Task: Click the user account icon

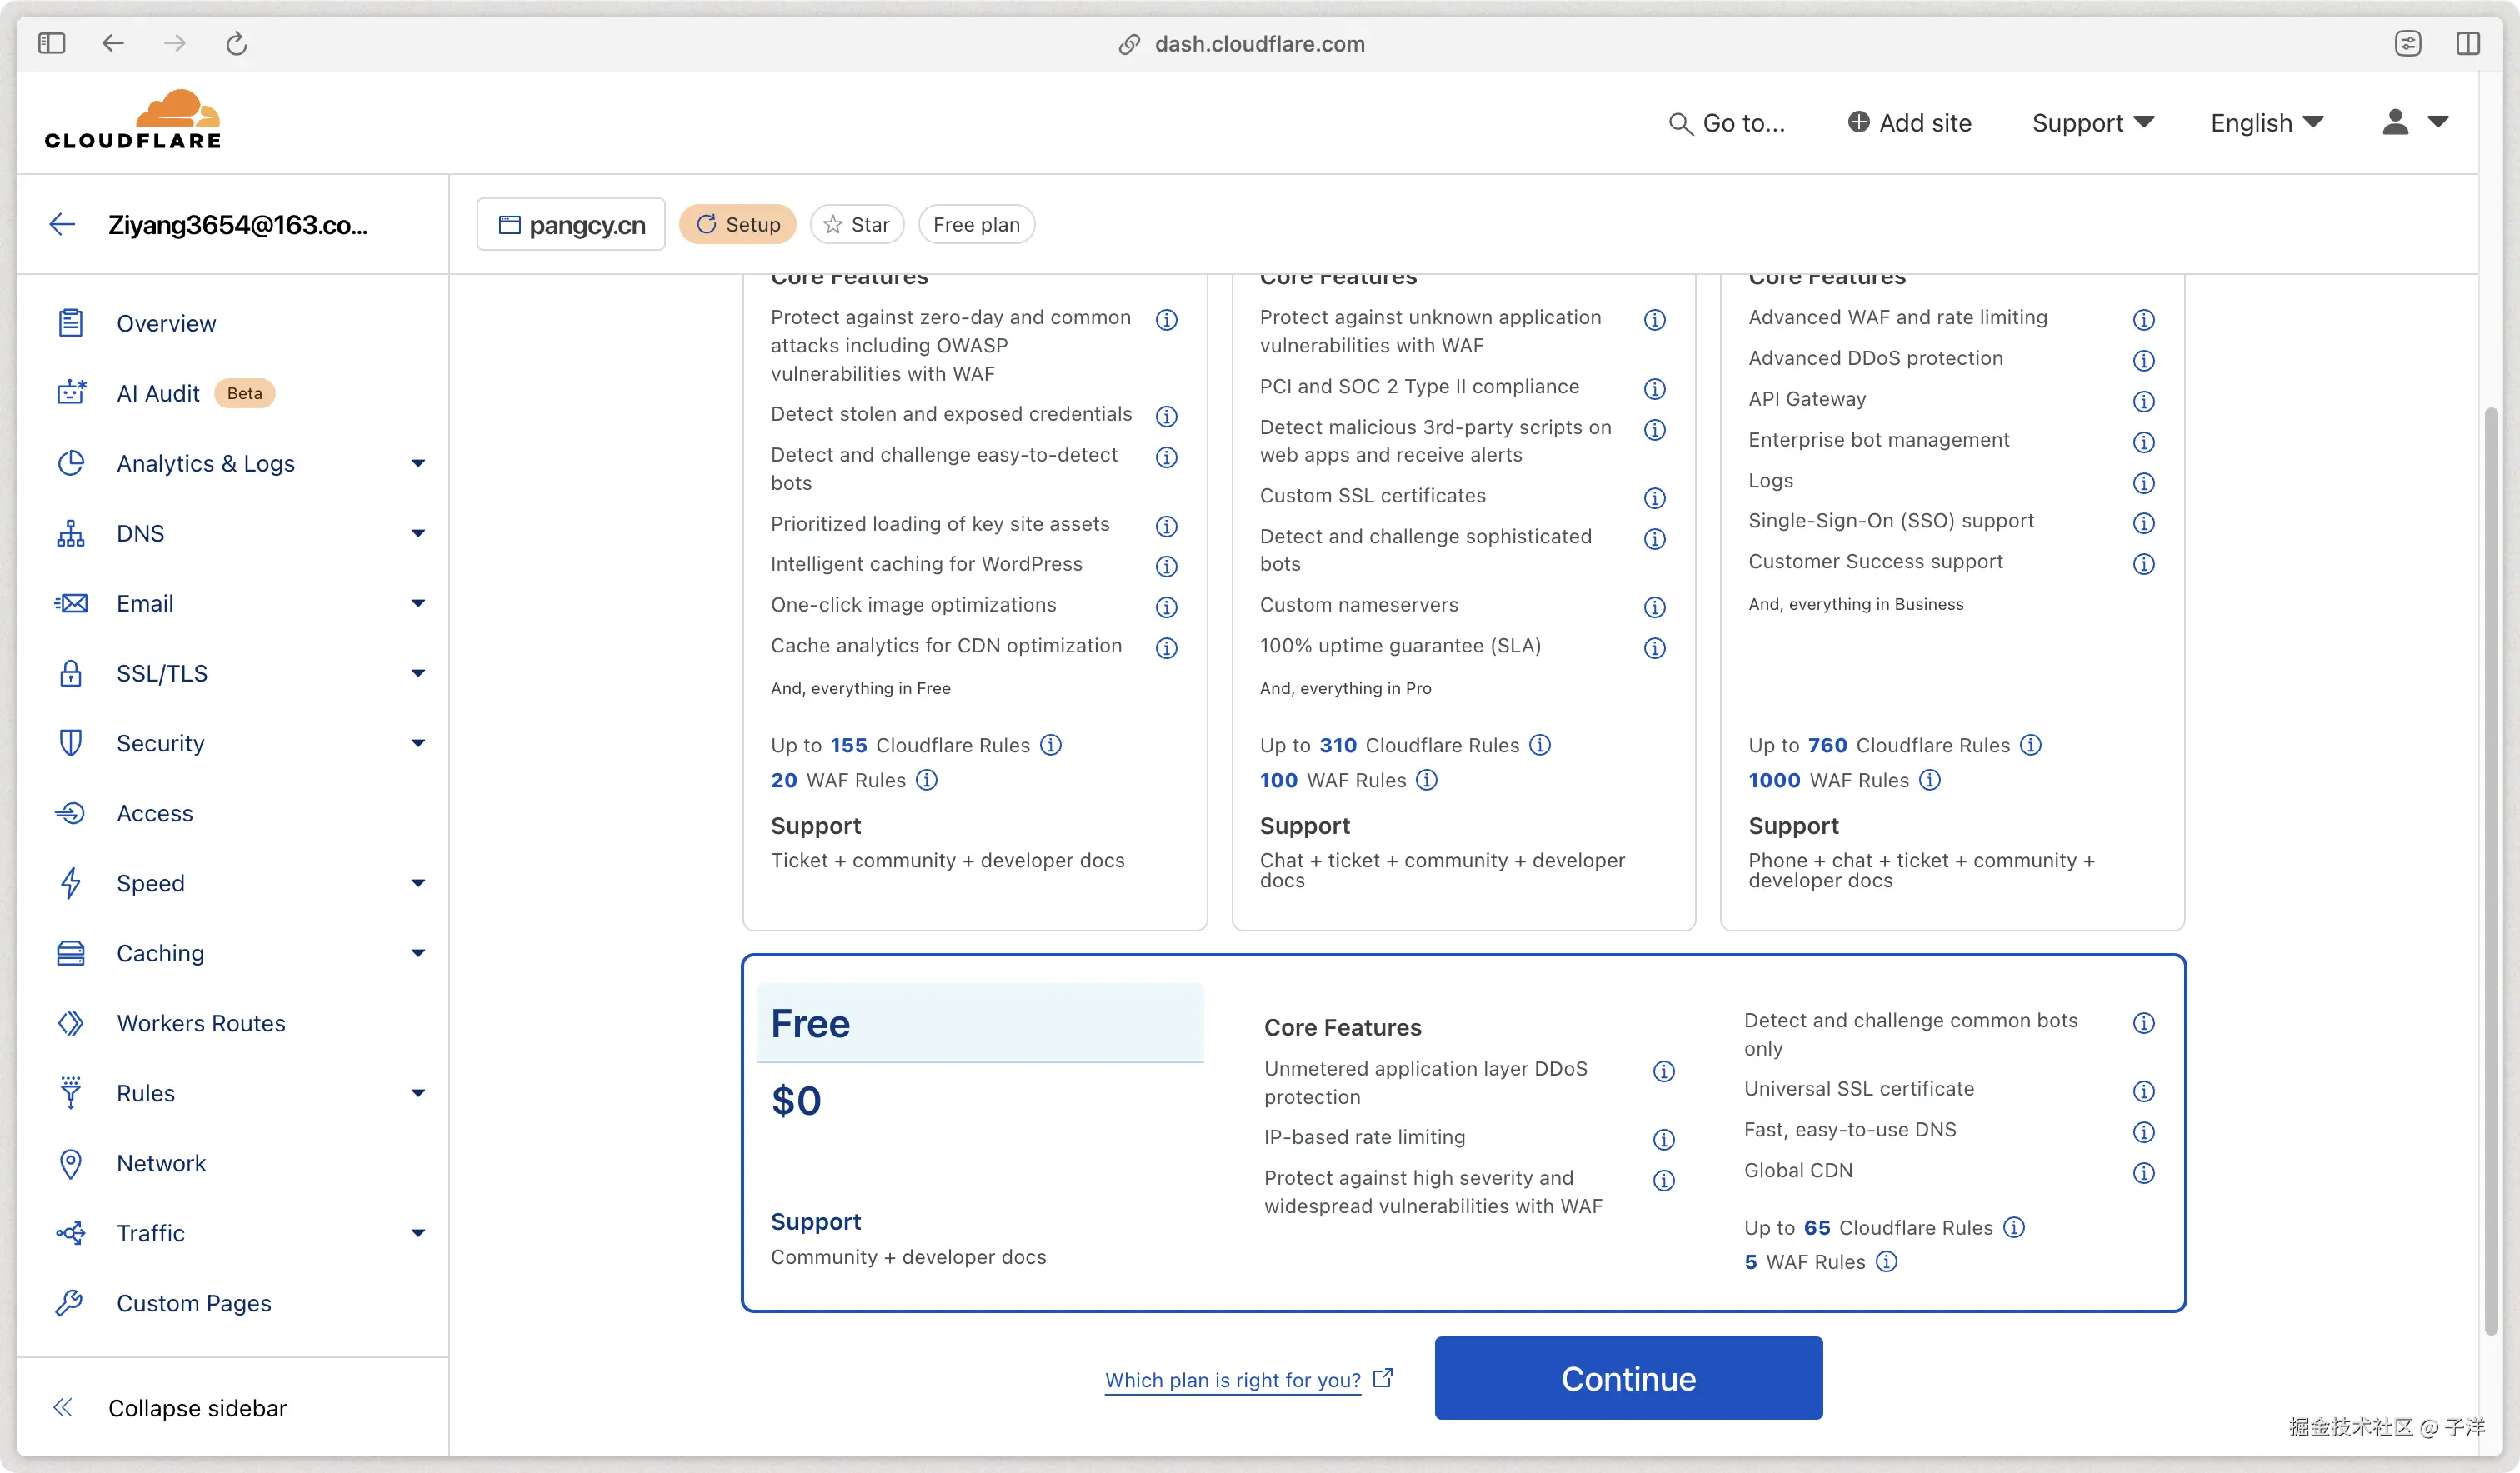Action: (x=2395, y=122)
